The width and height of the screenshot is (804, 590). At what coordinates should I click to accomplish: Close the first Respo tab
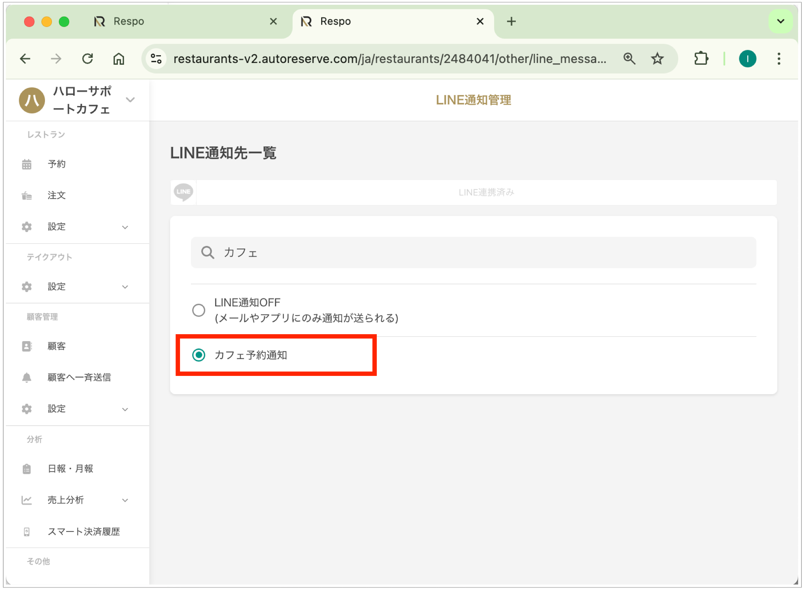tap(273, 21)
